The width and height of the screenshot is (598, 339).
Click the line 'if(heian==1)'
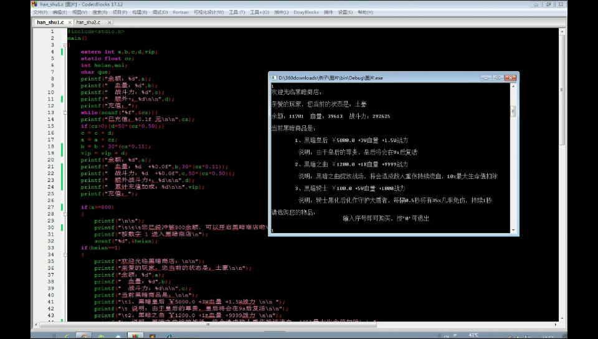100,248
